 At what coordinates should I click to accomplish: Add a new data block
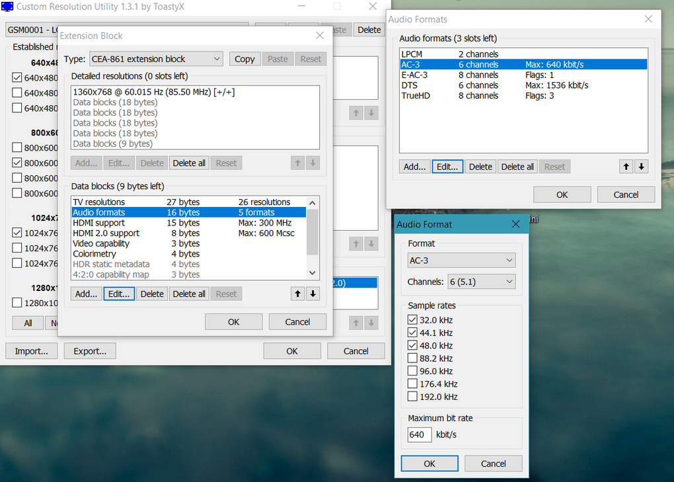pos(87,294)
